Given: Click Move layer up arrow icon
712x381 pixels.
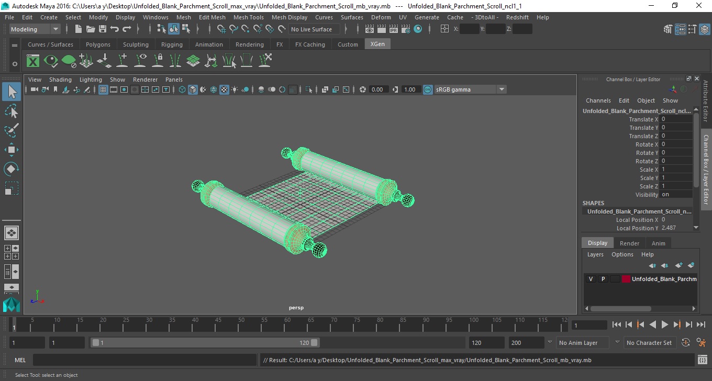Looking at the screenshot, I should coord(652,266).
